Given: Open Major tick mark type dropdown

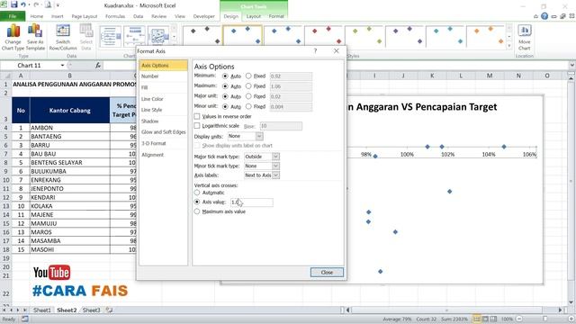Looking at the screenshot, I should pyautogui.click(x=275, y=157).
